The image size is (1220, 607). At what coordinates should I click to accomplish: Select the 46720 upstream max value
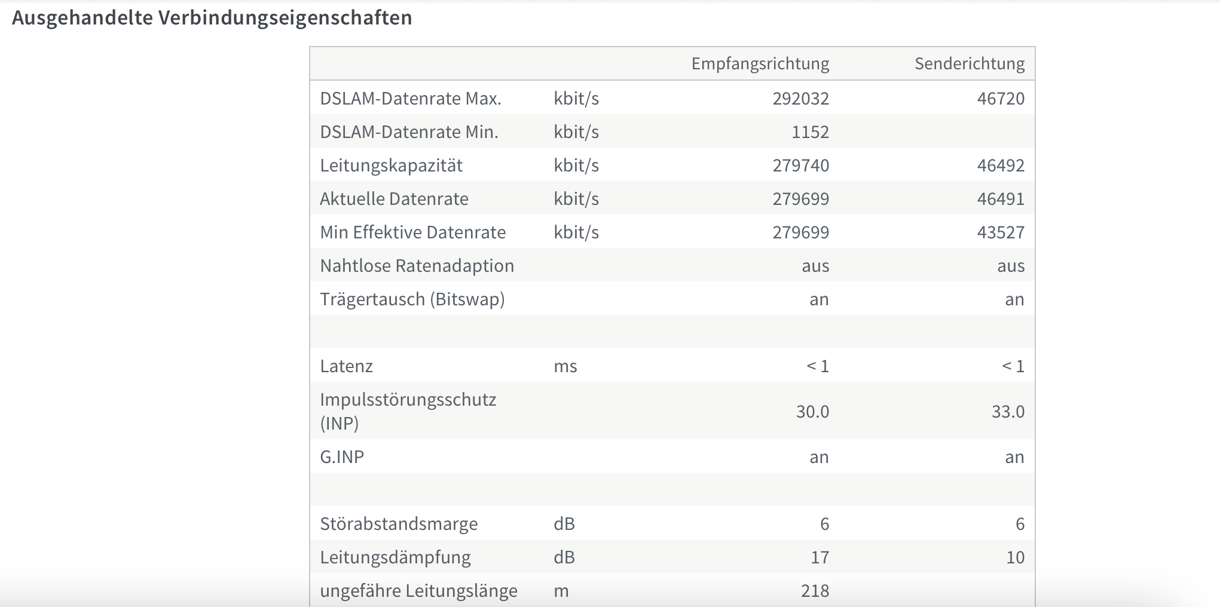click(1001, 98)
